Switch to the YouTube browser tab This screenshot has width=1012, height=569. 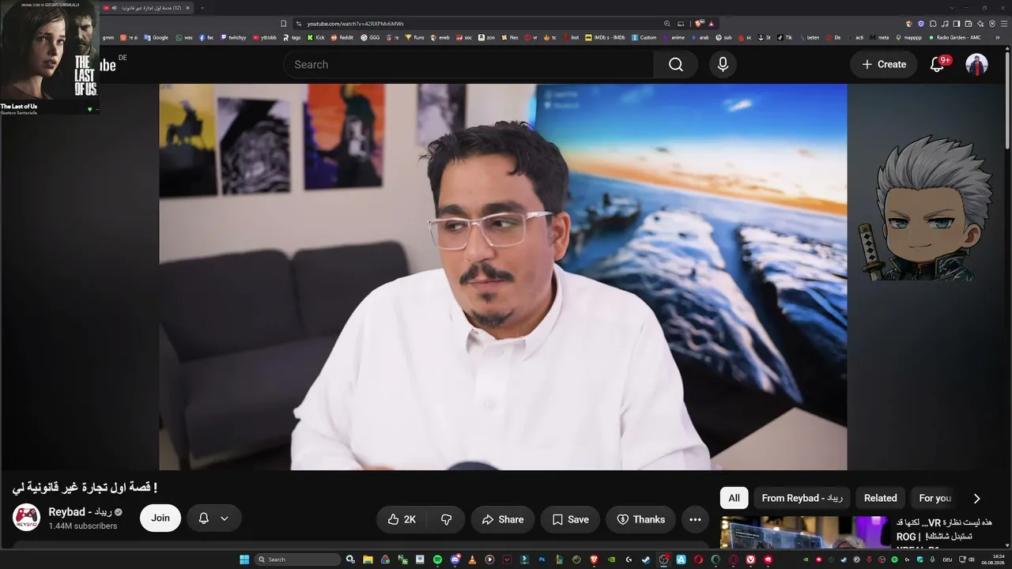tap(147, 8)
